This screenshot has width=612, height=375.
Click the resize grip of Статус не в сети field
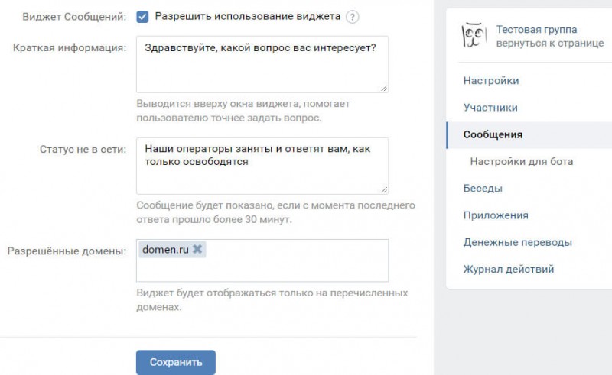pos(384,190)
